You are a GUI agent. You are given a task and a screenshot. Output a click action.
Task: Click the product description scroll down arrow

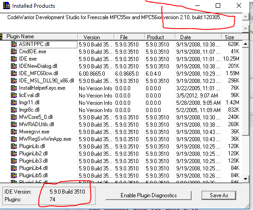click(245, 29)
